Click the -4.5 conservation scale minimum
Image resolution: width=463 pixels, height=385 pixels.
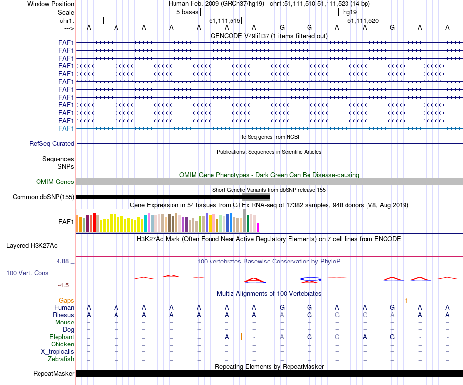(x=63, y=285)
